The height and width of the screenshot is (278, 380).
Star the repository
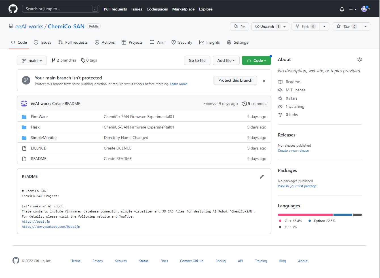coord(347,26)
